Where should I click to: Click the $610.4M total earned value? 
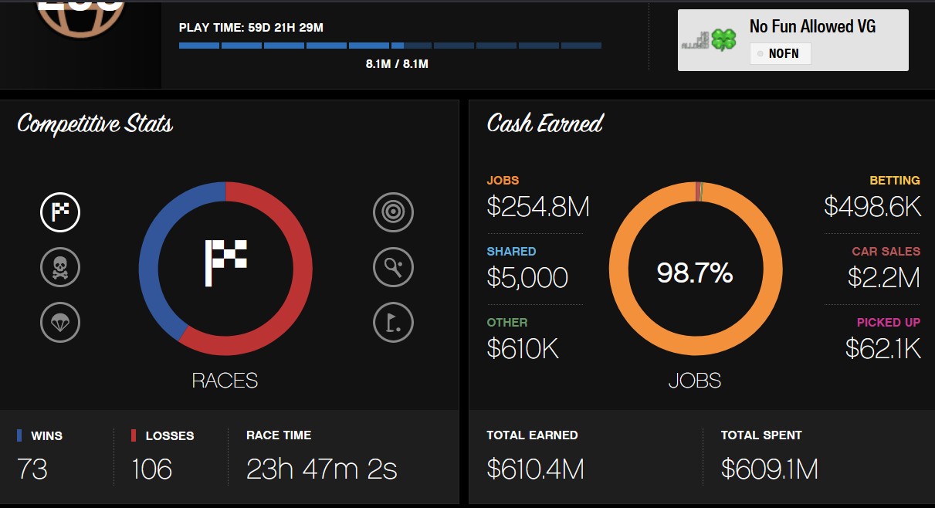(535, 469)
